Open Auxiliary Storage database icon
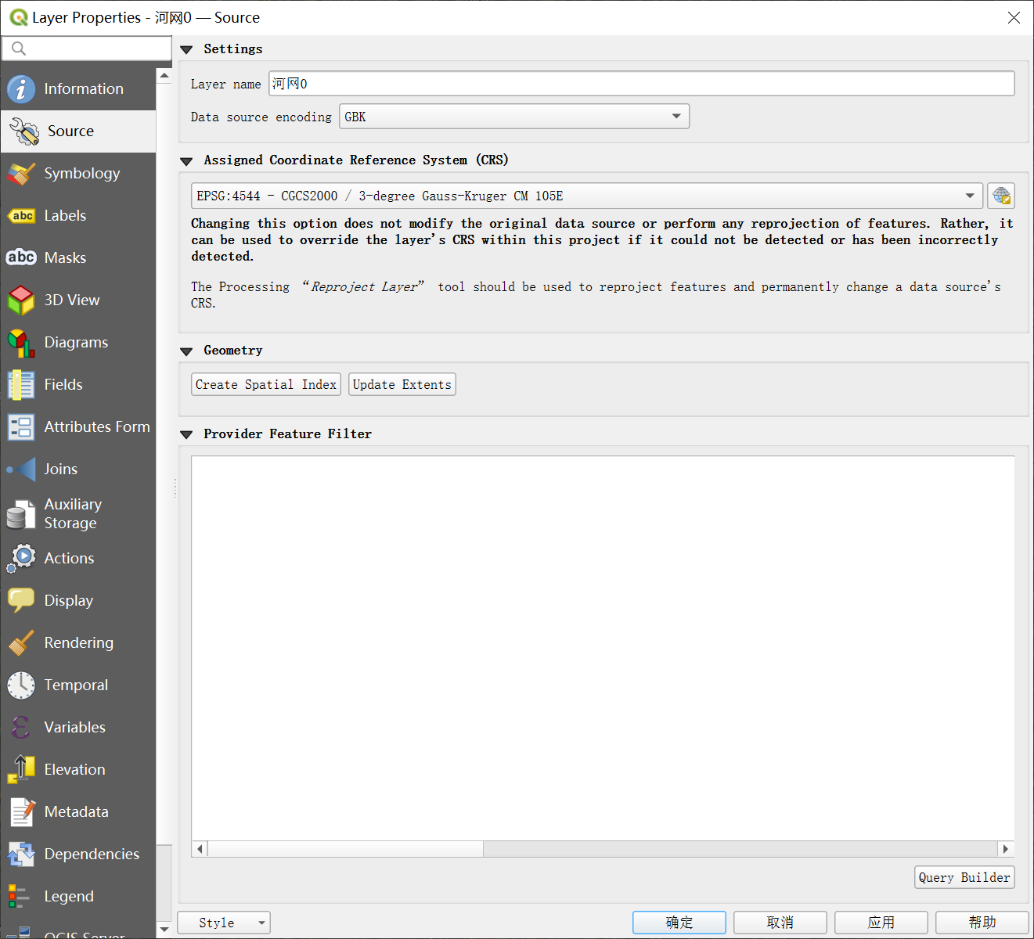The height and width of the screenshot is (939, 1034). point(21,514)
